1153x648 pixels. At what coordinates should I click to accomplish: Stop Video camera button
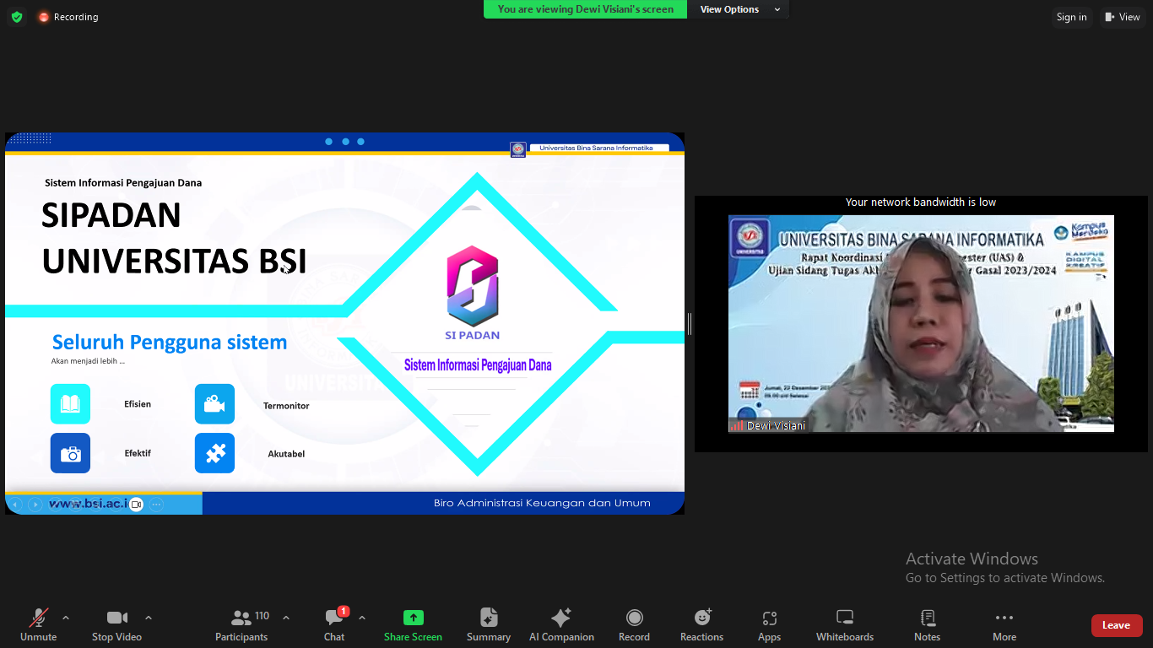click(x=116, y=625)
